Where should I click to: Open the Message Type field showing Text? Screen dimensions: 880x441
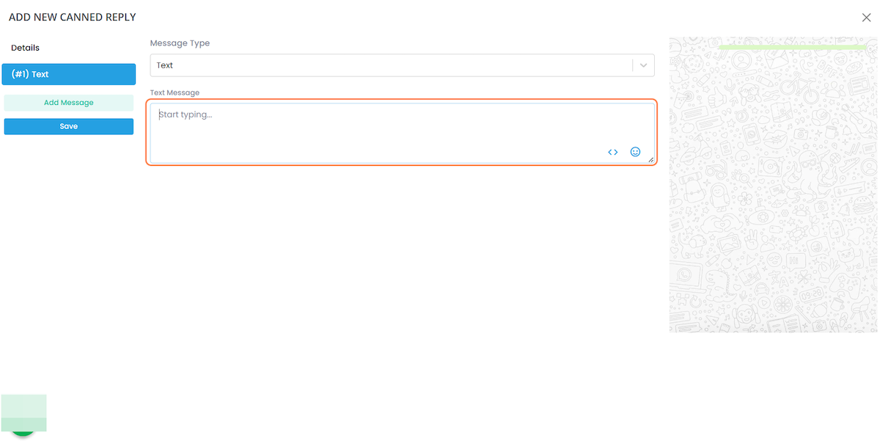[402, 65]
